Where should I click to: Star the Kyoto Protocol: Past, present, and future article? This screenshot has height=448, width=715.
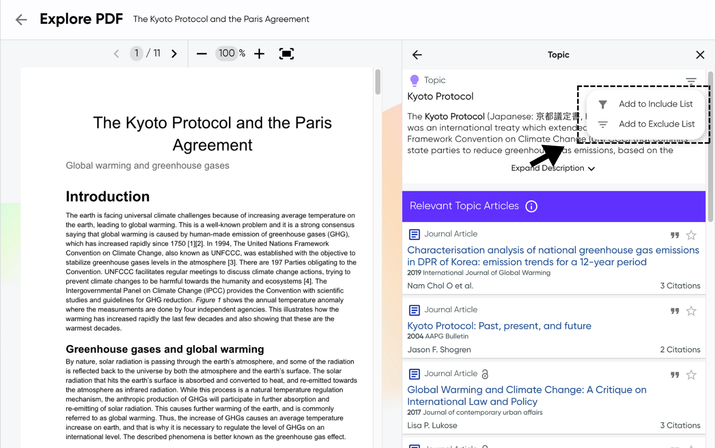[x=691, y=311]
